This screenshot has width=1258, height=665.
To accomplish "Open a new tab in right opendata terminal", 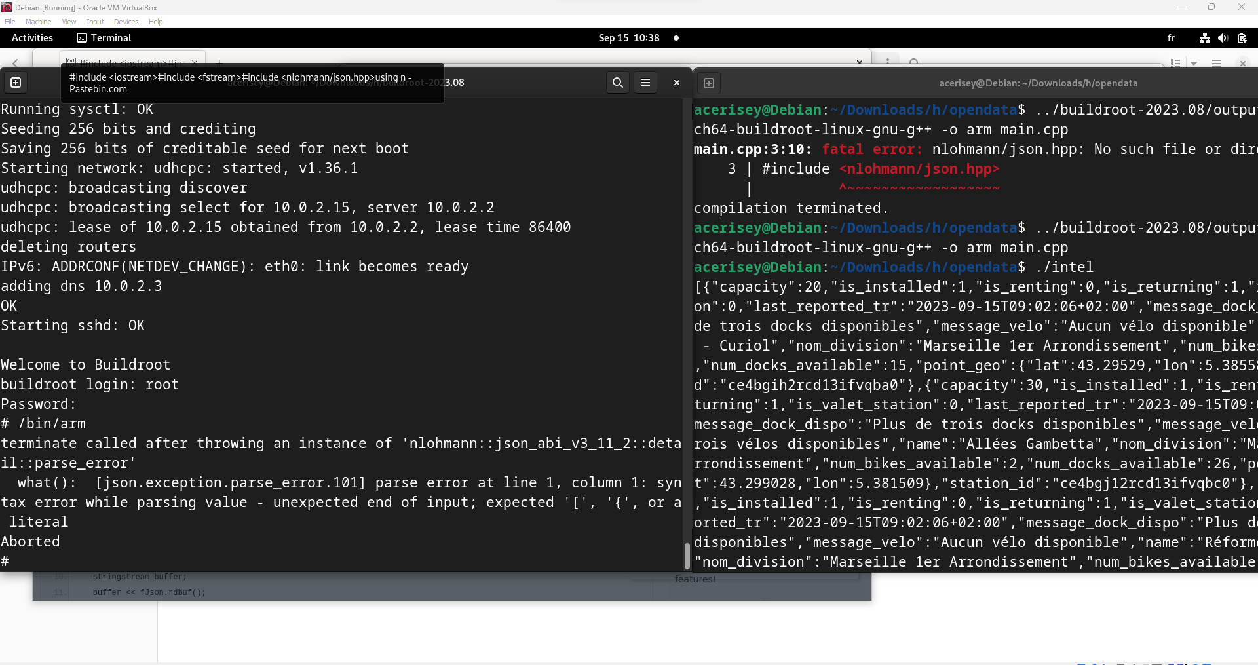I will (x=709, y=83).
